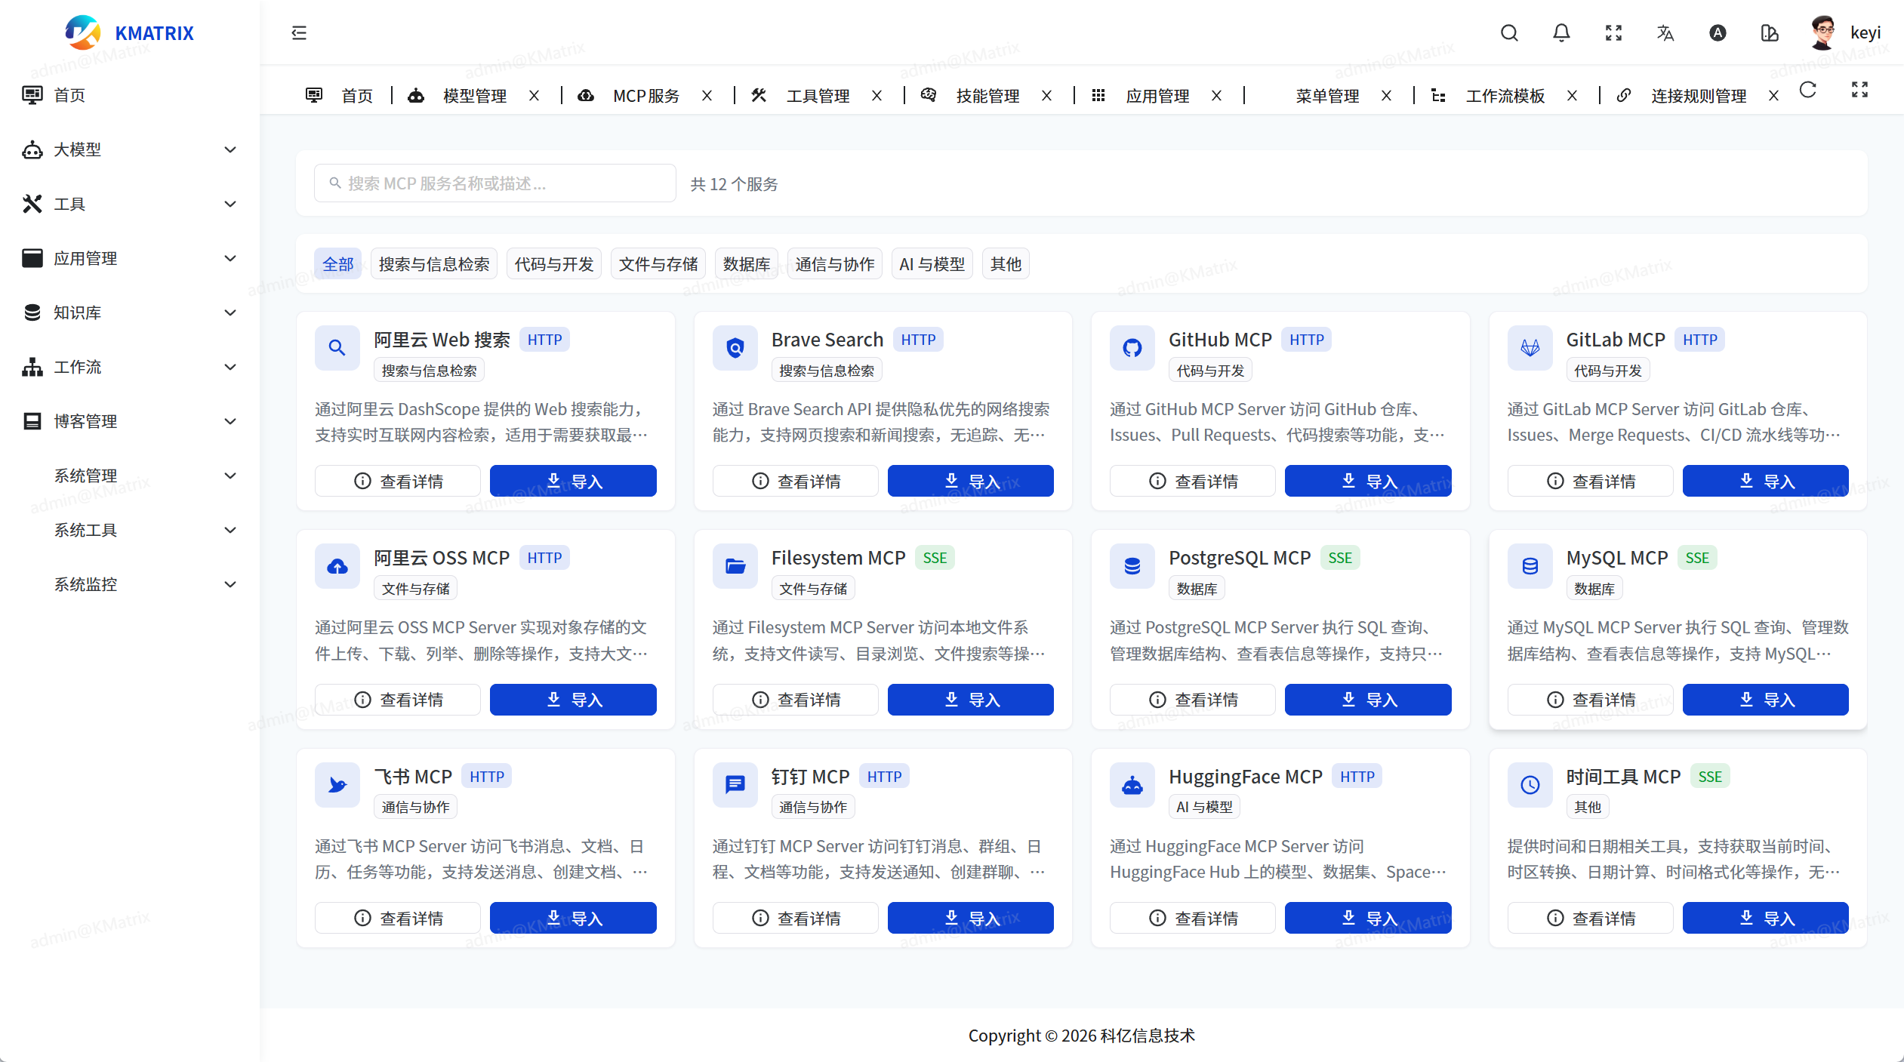Open the theme settings icon beside avatar

click(1770, 32)
